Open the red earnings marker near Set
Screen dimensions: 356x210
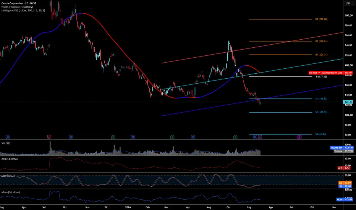49,137
